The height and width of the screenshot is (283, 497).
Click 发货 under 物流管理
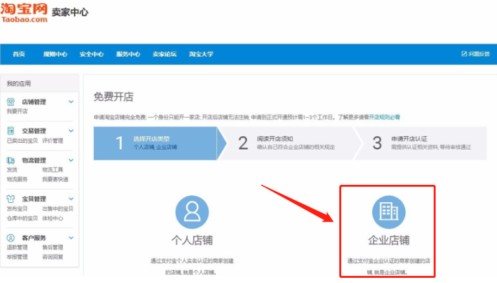click(12, 170)
